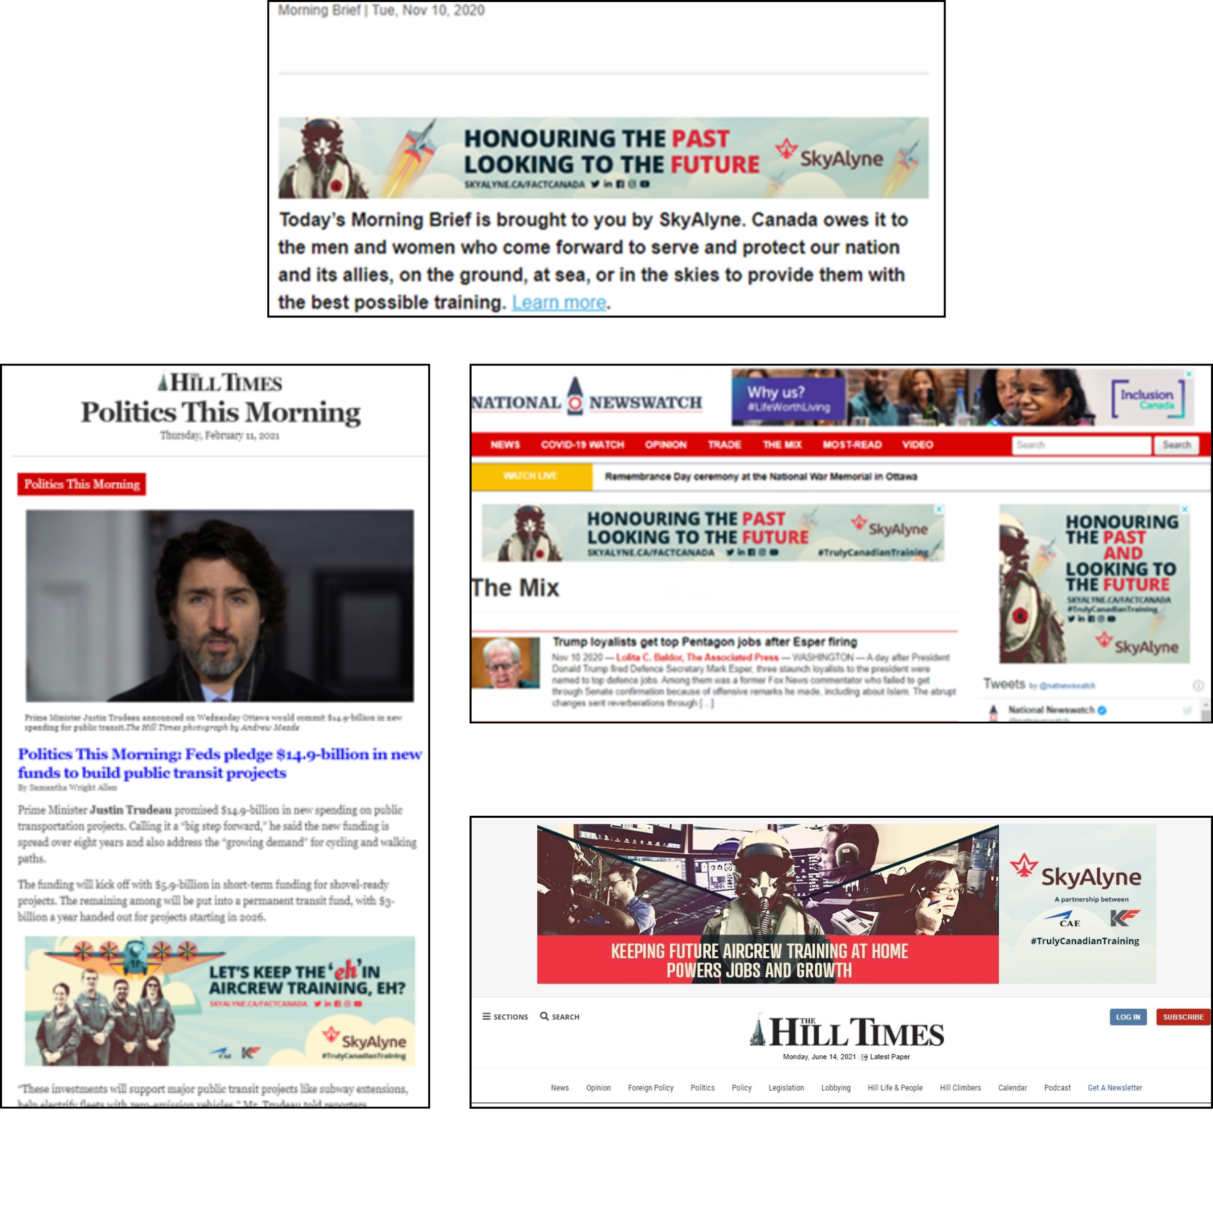Viewport: 1213px width, 1213px height.
Task: Open the TRADE menu item
Action: coord(725,445)
